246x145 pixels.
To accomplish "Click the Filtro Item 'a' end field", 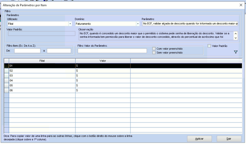I will (x=59, y=51).
